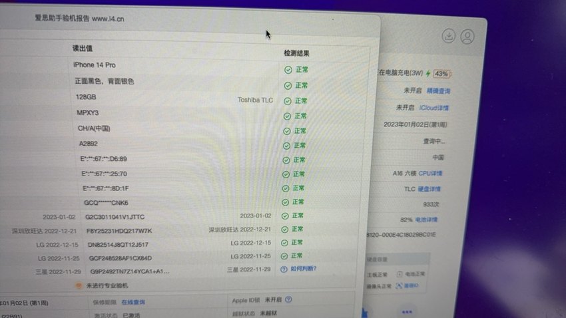566x318 pixels.
Task: Select the CH/A(中国) region value
Action: coord(94,128)
